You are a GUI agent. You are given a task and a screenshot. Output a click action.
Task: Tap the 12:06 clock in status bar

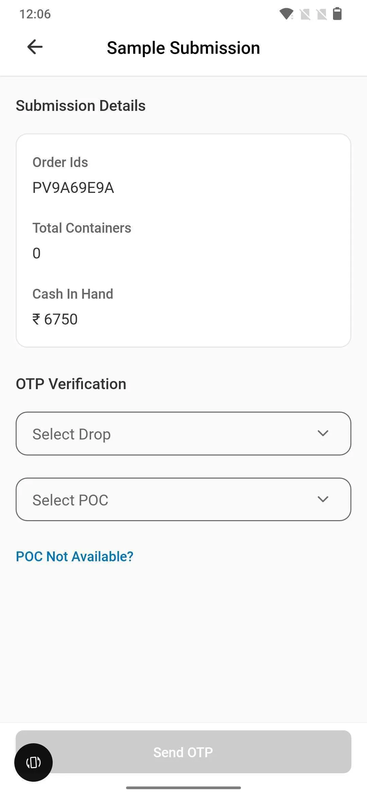pos(35,14)
